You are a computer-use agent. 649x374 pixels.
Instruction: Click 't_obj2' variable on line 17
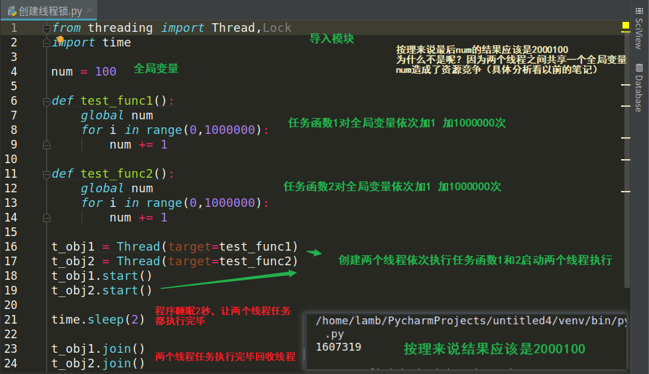[x=73, y=261]
